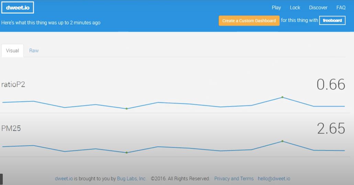The width and height of the screenshot is (354, 185).
Task: Open the FAQ page
Action: tap(341, 8)
